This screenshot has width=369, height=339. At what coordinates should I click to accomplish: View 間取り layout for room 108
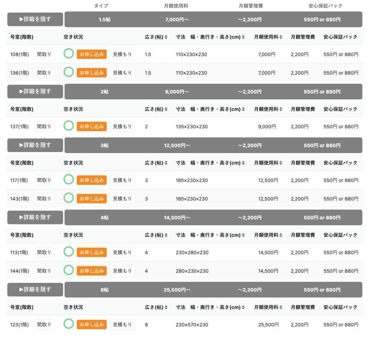pos(44,54)
